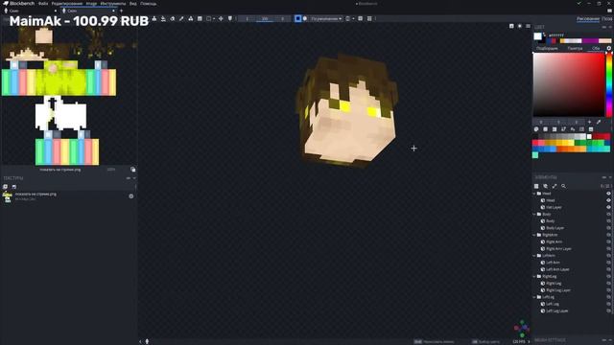The image size is (614, 345).
Task: Collapse the Head group
Action: [534, 194]
